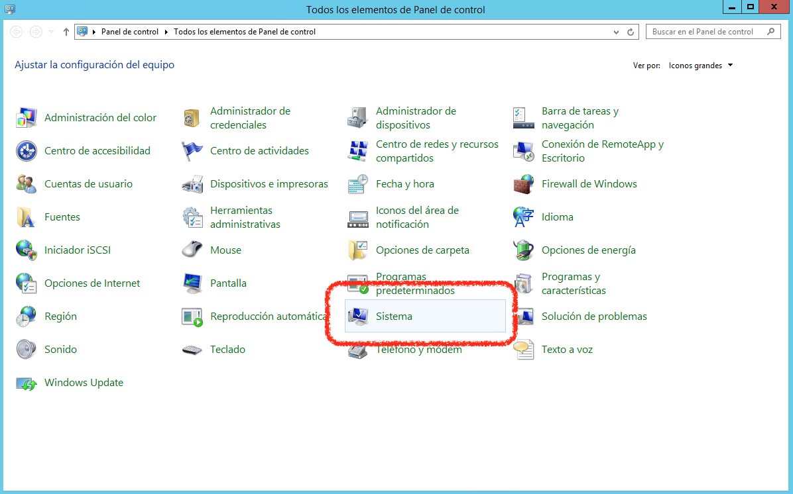Expand the breadcrumb arrow after Panel de control

(x=166, y=32)
